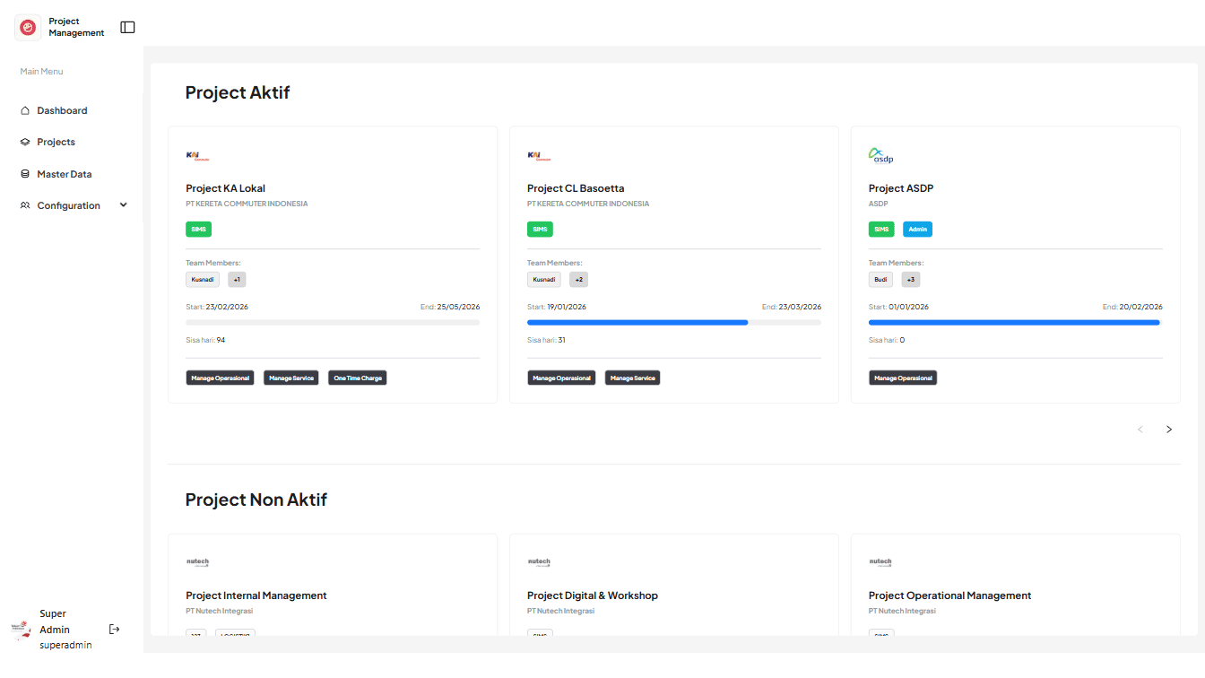
Task: Expand the Configuration menu chevron
Action: [124, 205]
